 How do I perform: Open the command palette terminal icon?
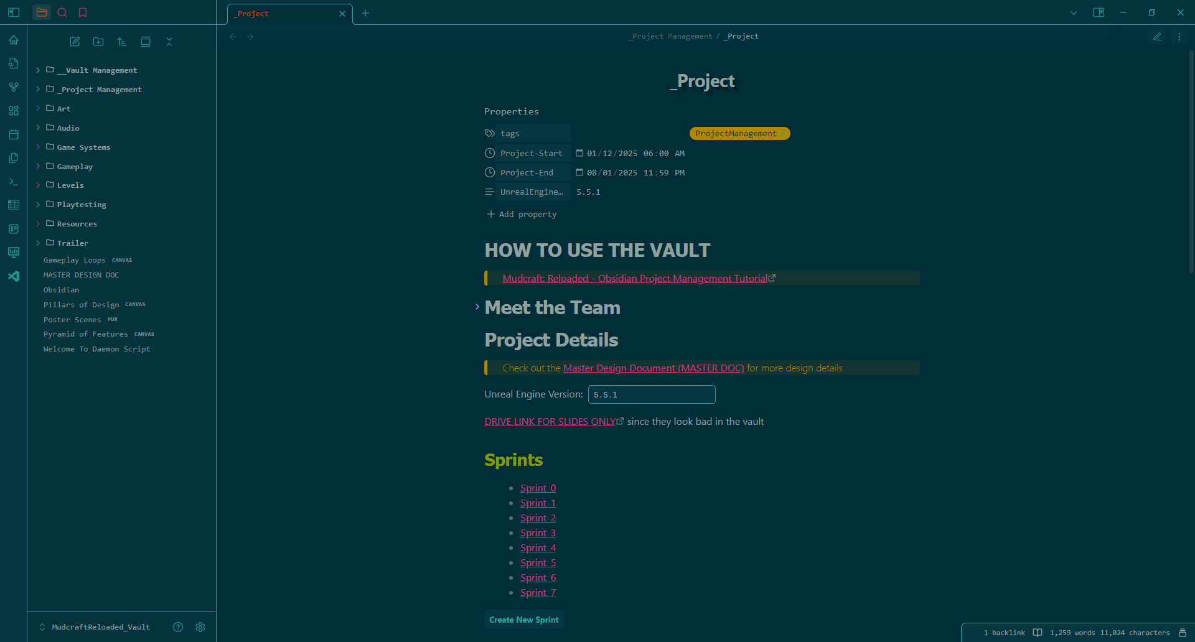[x=14, y=182]
